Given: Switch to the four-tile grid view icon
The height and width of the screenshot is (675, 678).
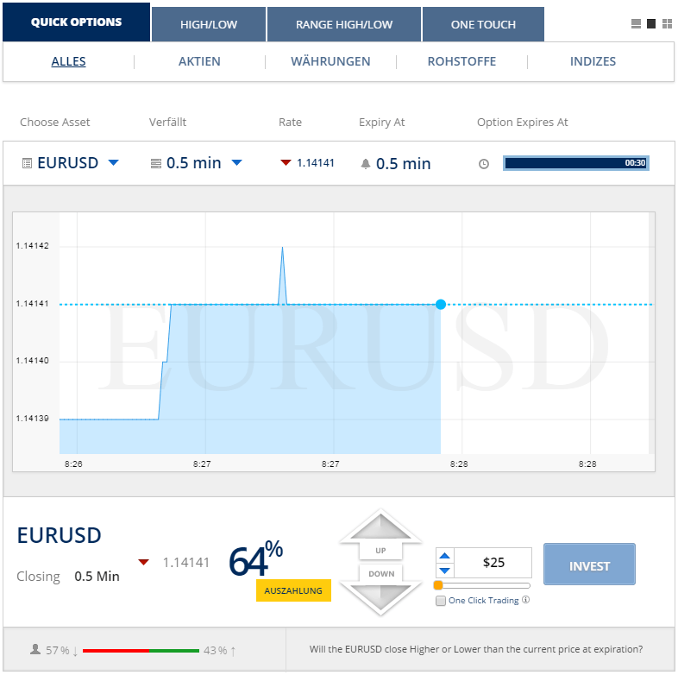Looking at the screenshot, I should pos(667,24).
